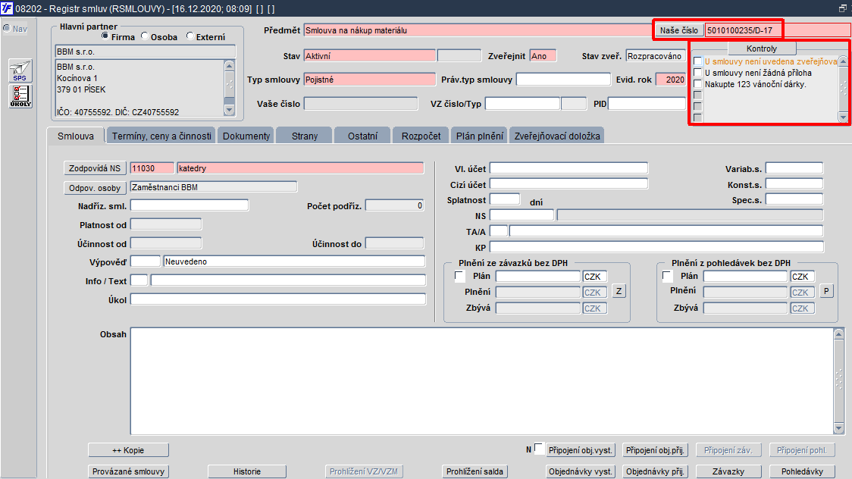Open the Dokumenty tab

pyautogui.click(x=246, y=136)
